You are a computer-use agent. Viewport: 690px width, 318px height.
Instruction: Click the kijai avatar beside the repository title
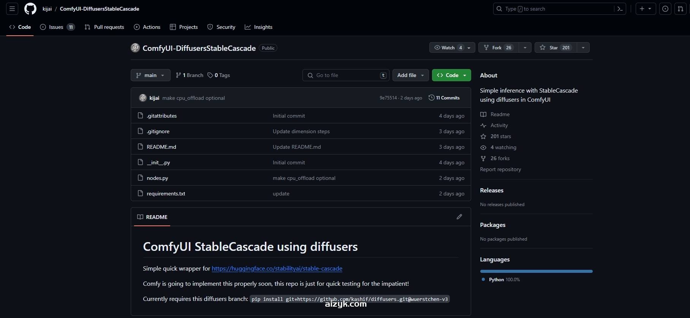pos(135,48)
